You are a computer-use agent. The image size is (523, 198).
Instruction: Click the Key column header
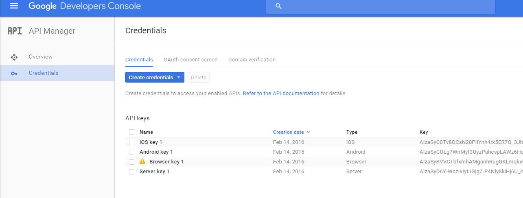(424, 132)
